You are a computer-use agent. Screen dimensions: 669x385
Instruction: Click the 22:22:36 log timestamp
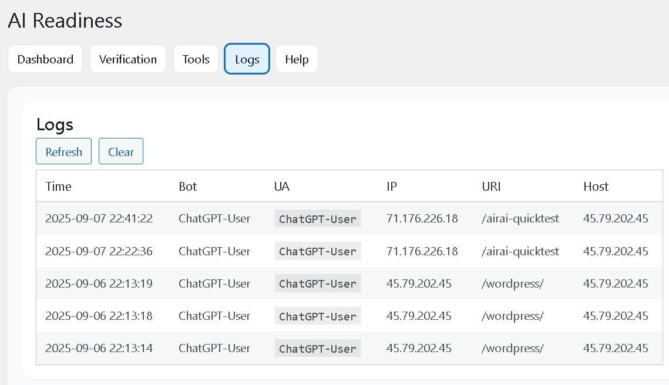coord(99,251)
